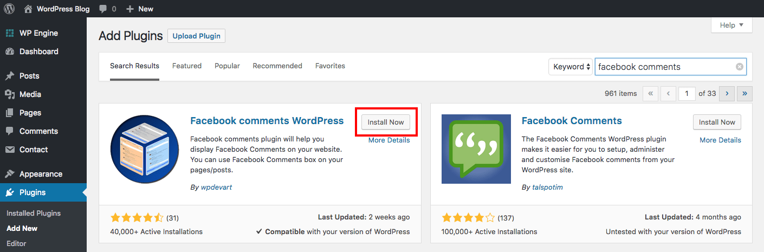Open the Pages menu item
764x252 pixels.
click(43, 113)
